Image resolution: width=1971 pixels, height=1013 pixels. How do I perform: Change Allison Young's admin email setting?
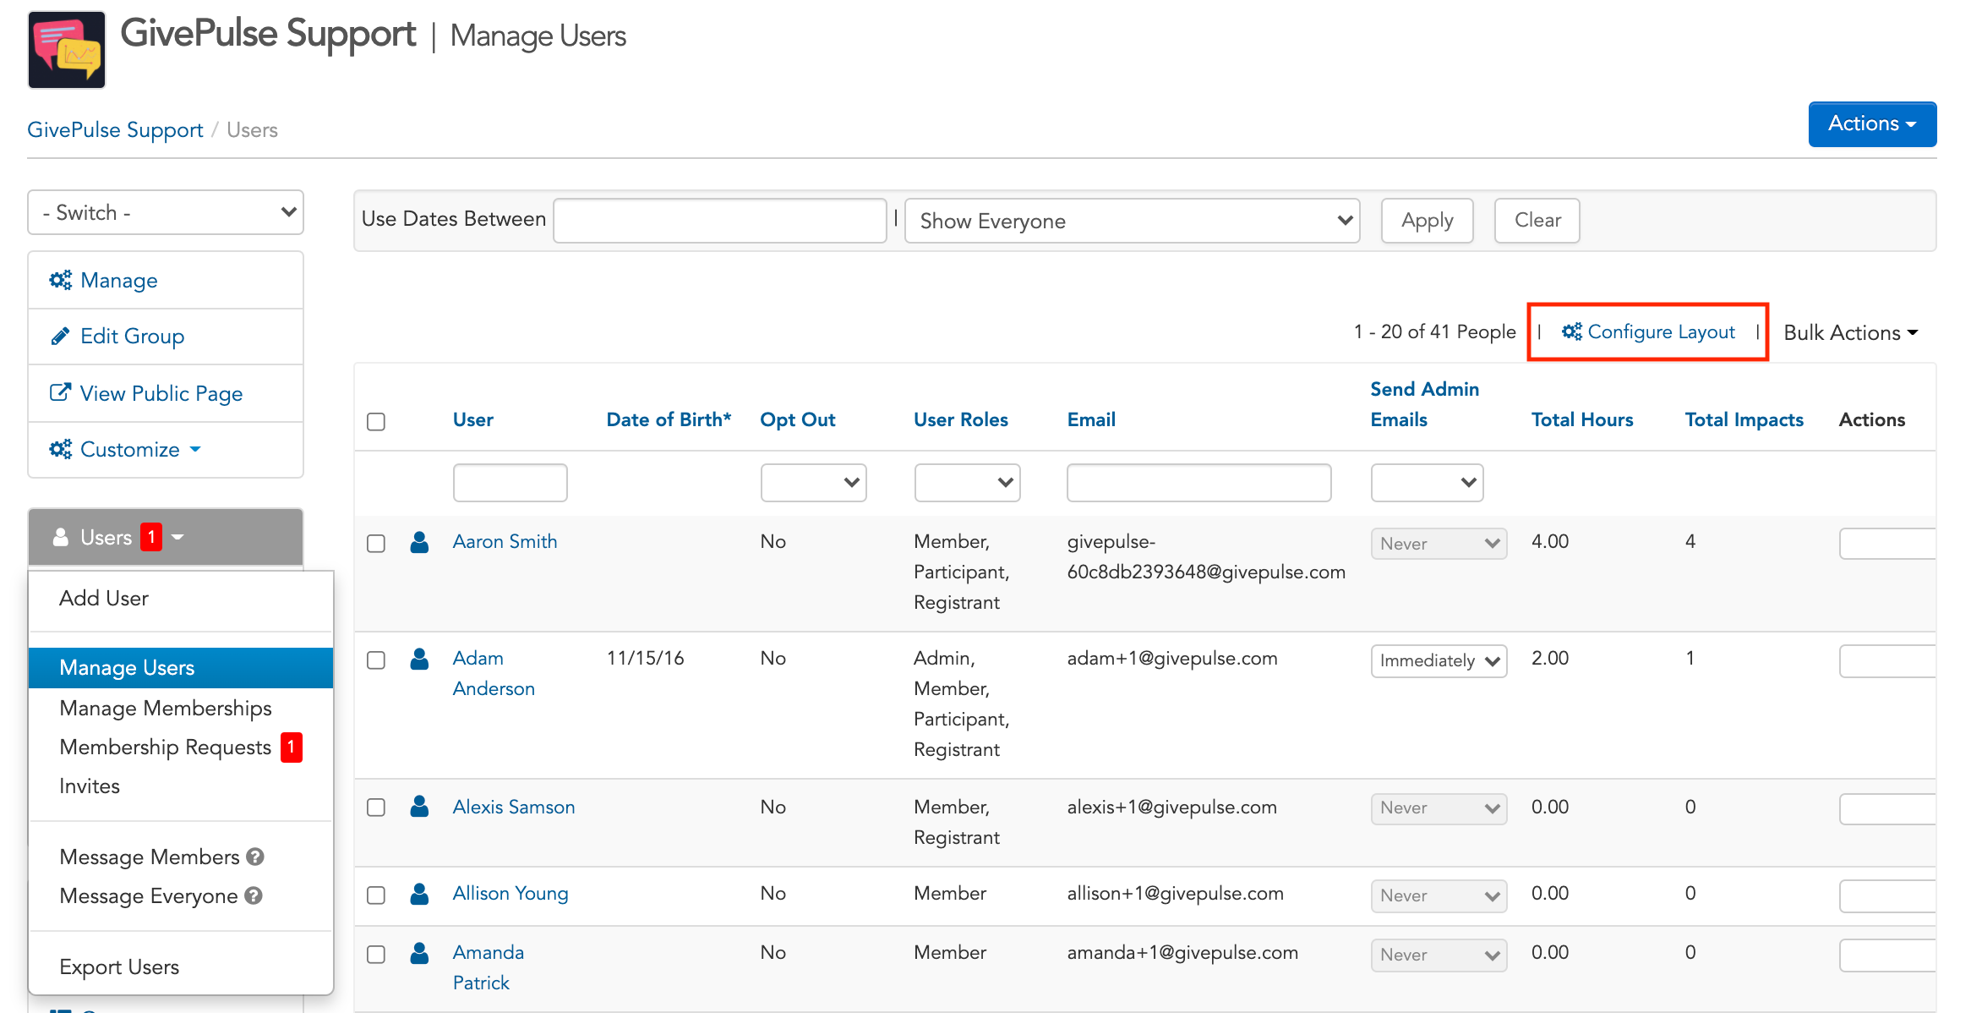(1439, 895)
